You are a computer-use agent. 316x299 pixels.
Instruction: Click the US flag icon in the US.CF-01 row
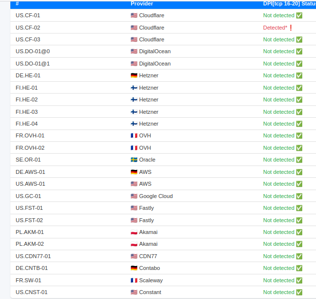pos(134,15)
